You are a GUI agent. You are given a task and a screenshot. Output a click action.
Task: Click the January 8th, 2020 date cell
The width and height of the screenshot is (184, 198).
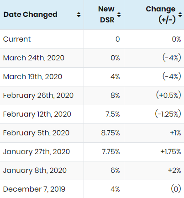click(x=35, y=171)
